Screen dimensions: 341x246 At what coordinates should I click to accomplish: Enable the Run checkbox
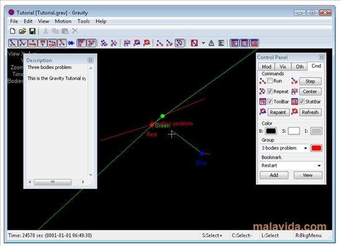[x=270, y=81]
